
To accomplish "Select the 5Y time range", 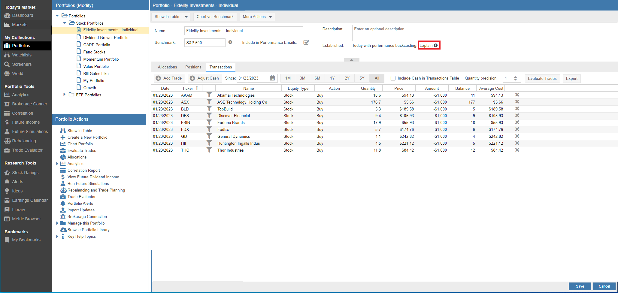I will point(362,78).
